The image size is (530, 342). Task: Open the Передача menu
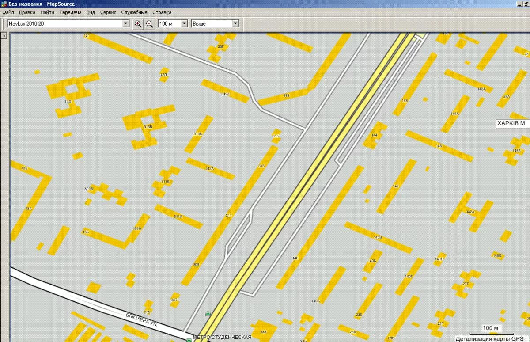(70, 13)
